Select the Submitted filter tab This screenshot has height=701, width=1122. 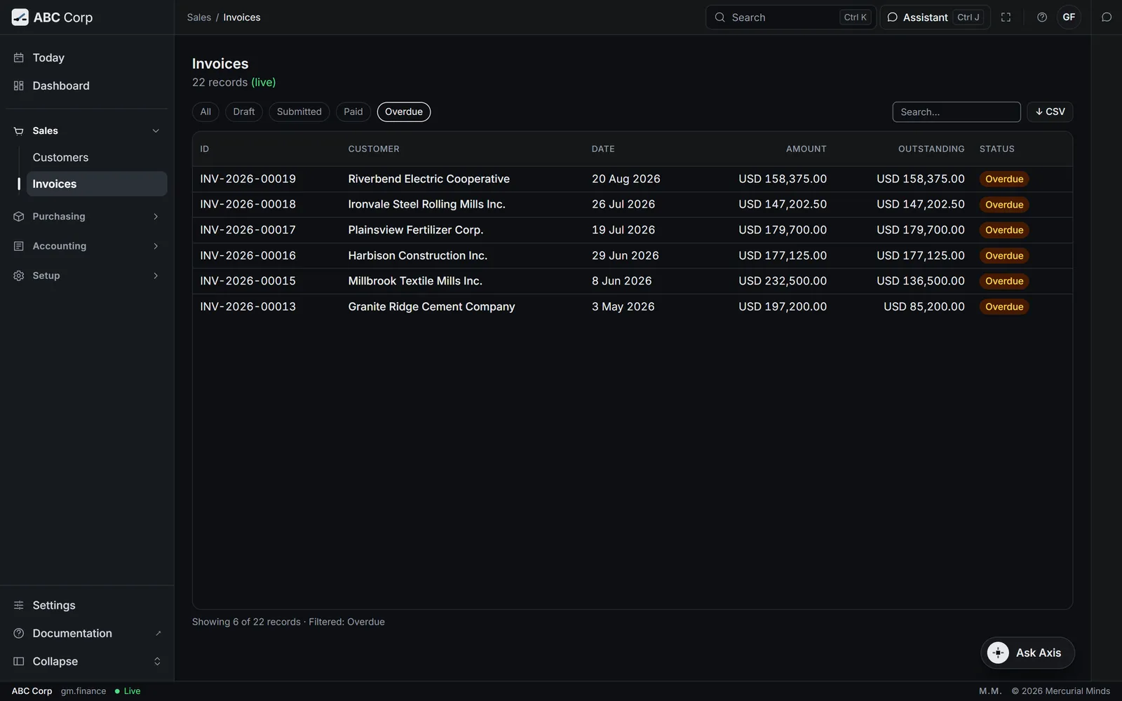299,112
